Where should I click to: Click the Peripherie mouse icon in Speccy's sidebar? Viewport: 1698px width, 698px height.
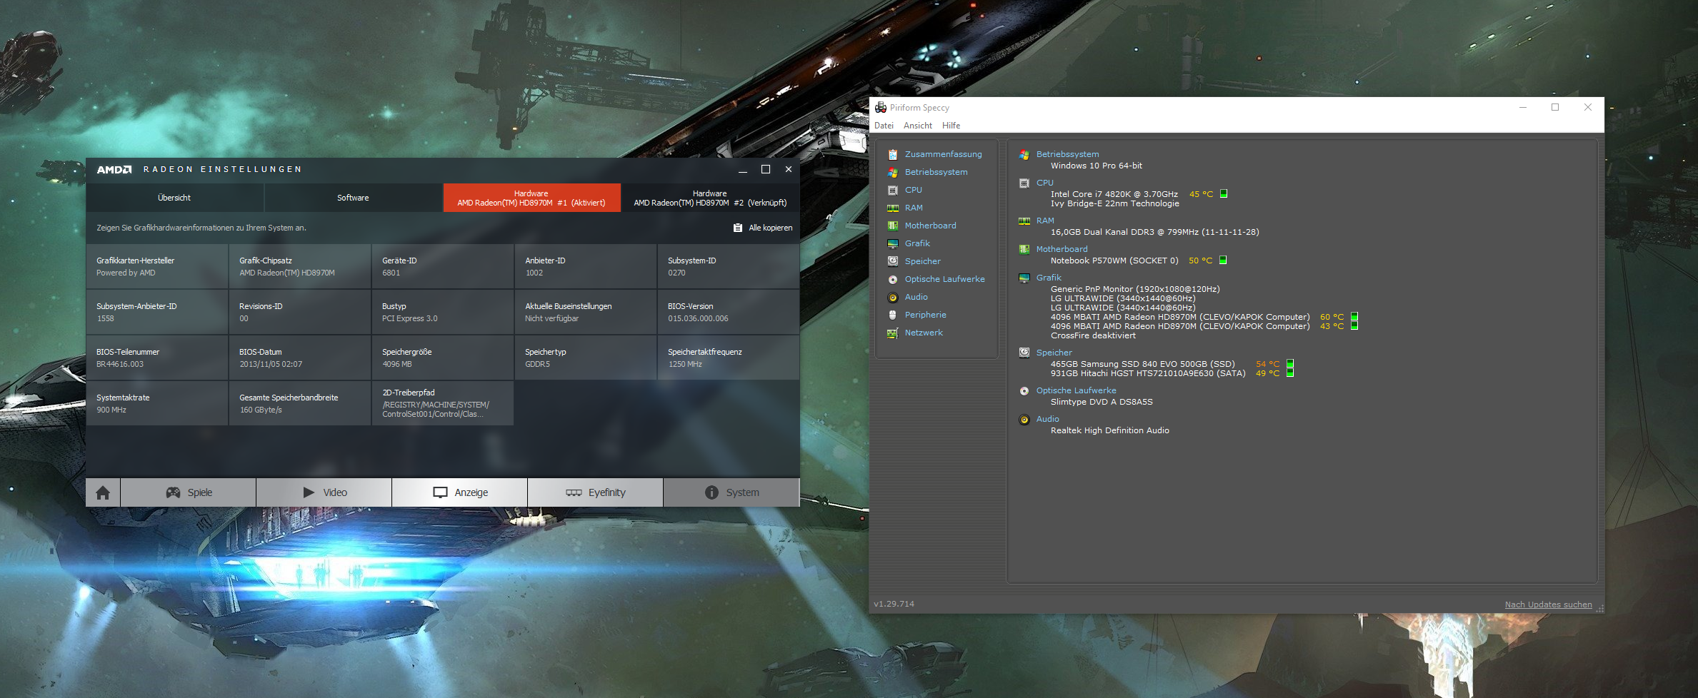892,315
